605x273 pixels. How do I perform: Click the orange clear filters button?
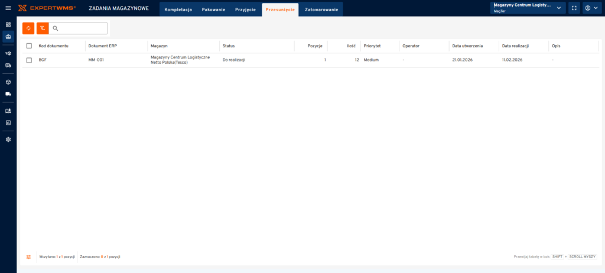pyautogui.click(x=43, y=28)
